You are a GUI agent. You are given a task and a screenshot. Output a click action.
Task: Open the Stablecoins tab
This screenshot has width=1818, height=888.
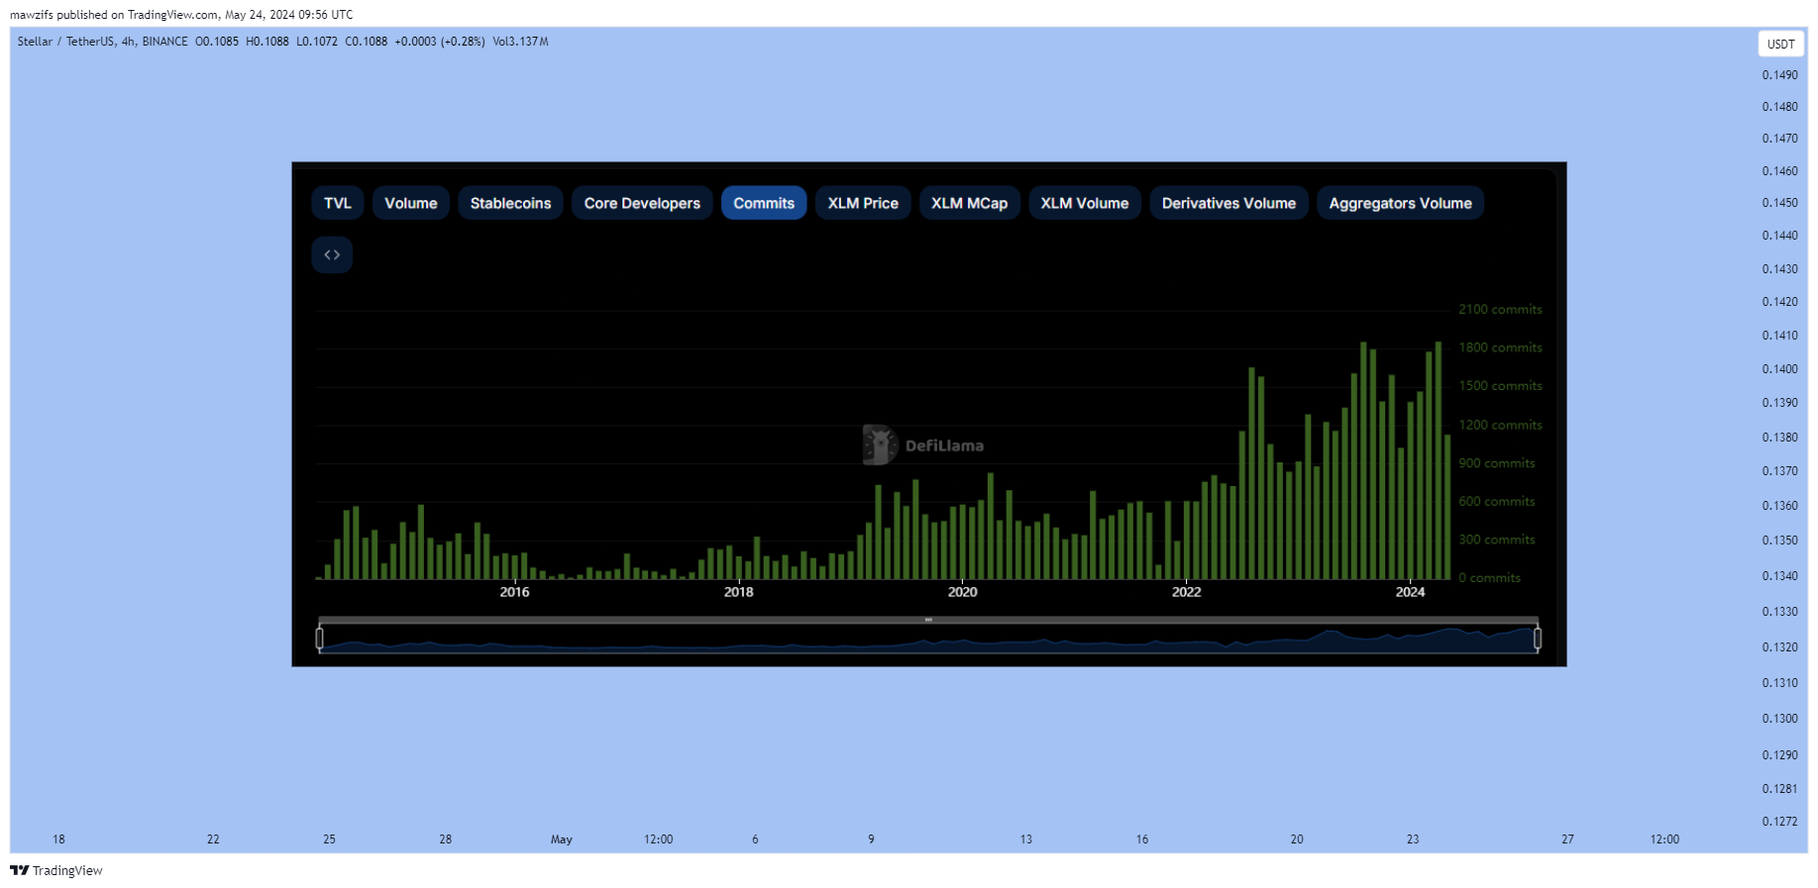pos(510,203)
